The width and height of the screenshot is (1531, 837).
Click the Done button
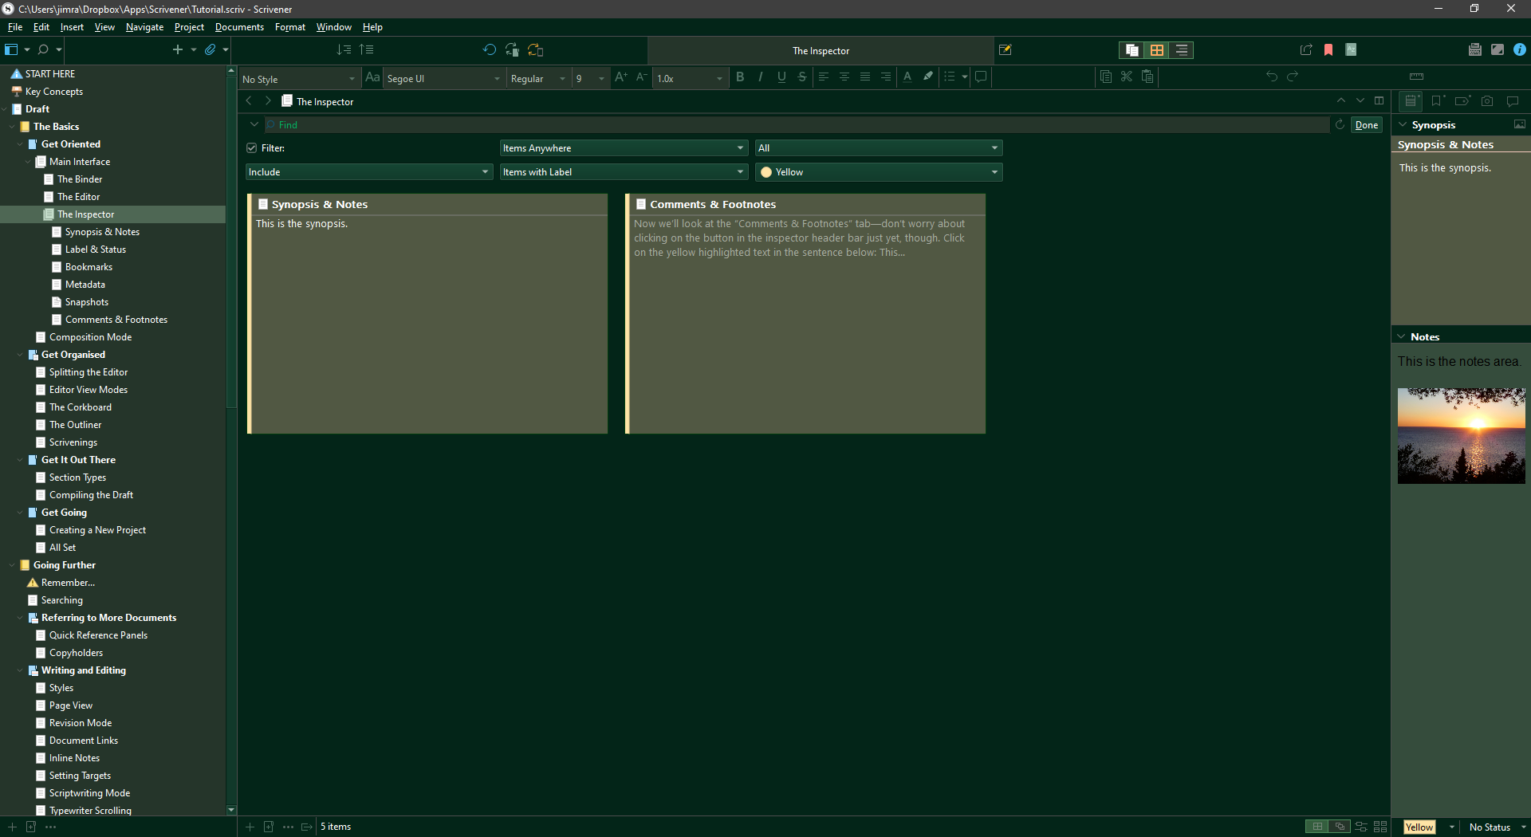click(1367, 125)
